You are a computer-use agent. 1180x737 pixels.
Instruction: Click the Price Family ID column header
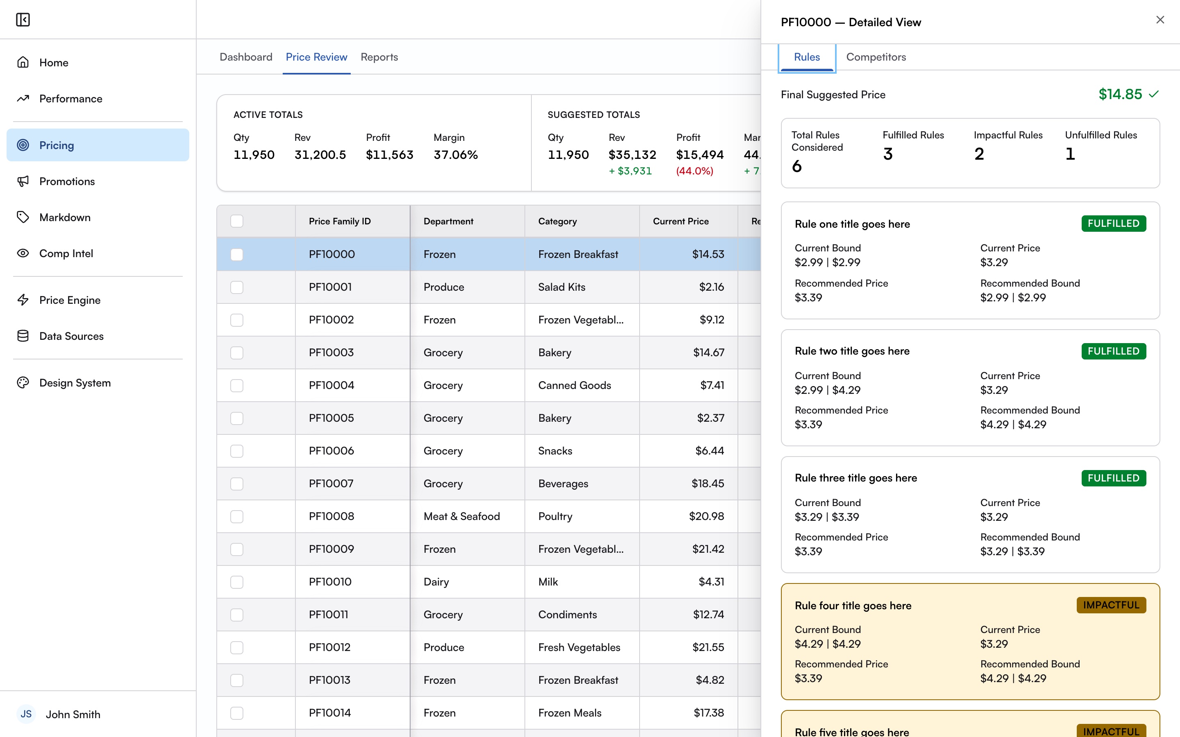(x=352, y=221)
